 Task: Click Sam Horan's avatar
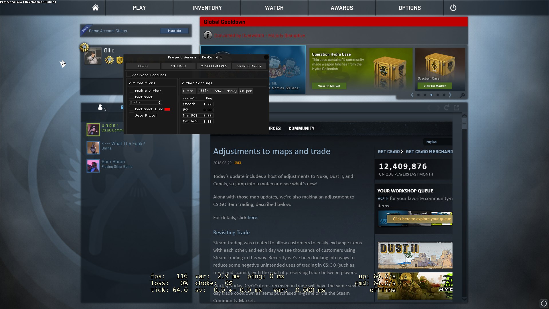[x=93, y=166]
